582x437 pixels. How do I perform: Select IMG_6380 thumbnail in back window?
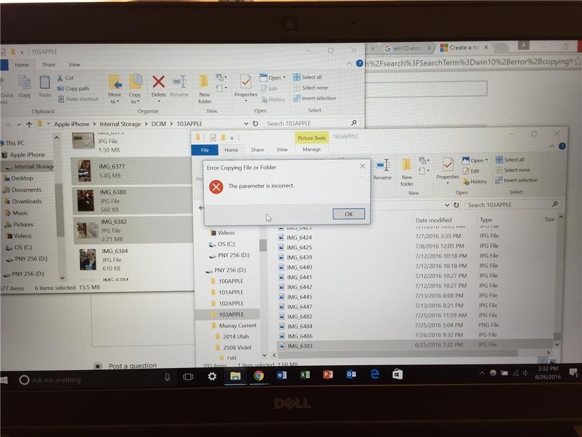click(85, 201)
